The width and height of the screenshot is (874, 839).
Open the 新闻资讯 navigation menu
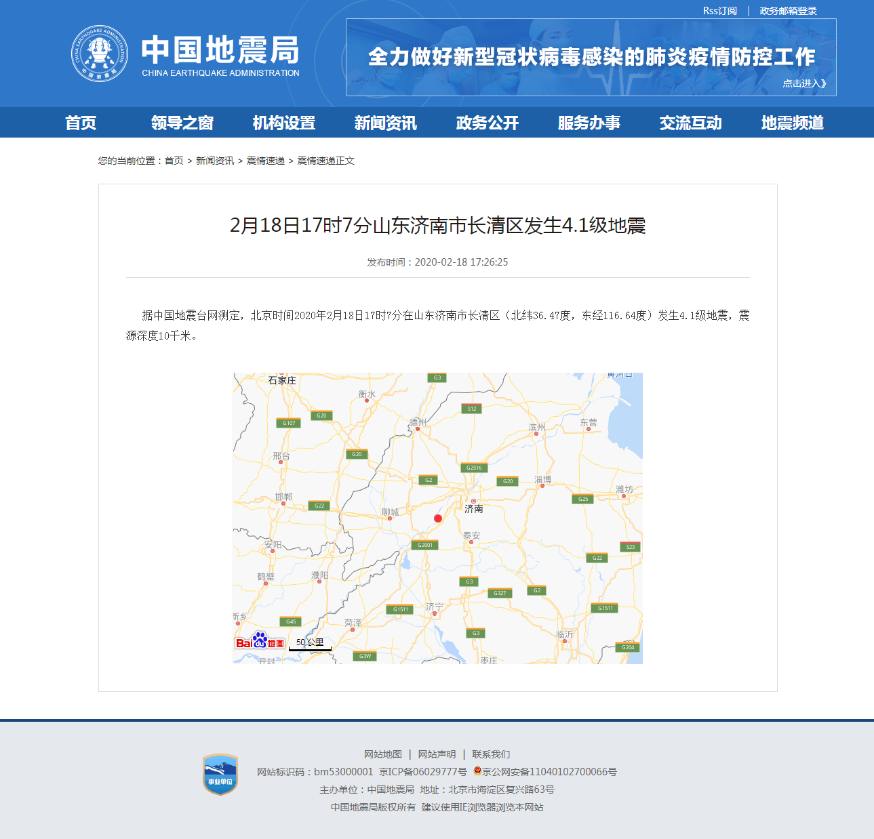(385, 123)
